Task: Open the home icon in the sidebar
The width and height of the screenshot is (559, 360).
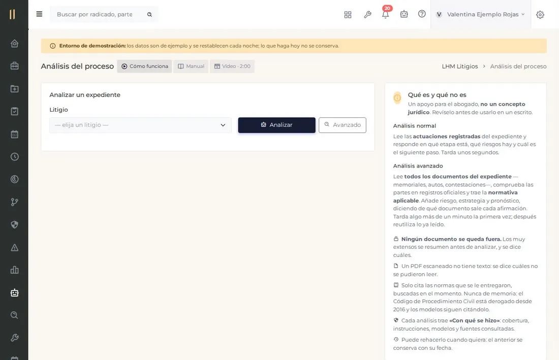Action: coord(14,44)
